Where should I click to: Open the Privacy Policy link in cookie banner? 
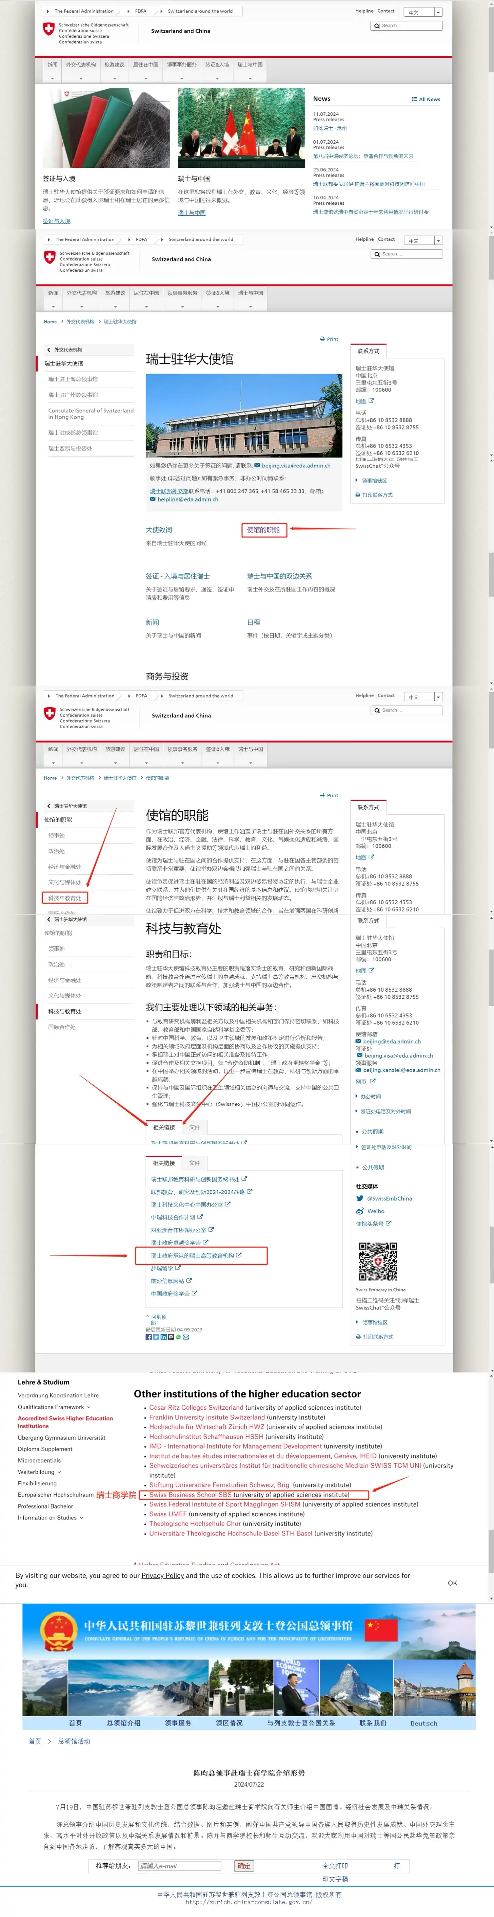[162, 1575]
